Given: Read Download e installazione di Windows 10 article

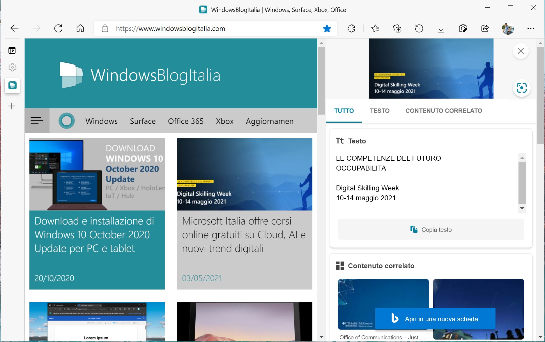Looking at the screenshot, I should pos(94,235).
